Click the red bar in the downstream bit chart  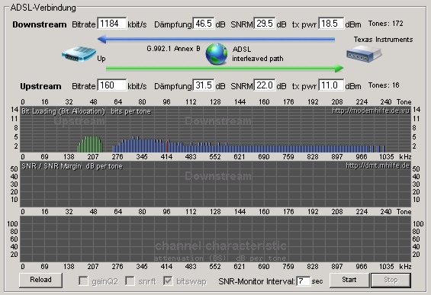(167, 146)
